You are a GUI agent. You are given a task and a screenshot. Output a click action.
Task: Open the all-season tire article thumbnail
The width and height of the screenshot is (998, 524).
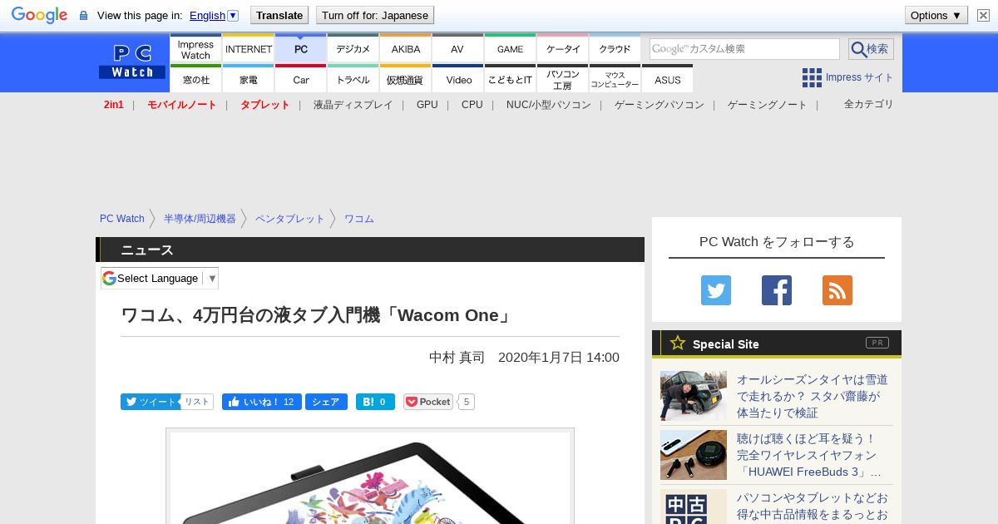pyautogui.click(x=694, y=396)
